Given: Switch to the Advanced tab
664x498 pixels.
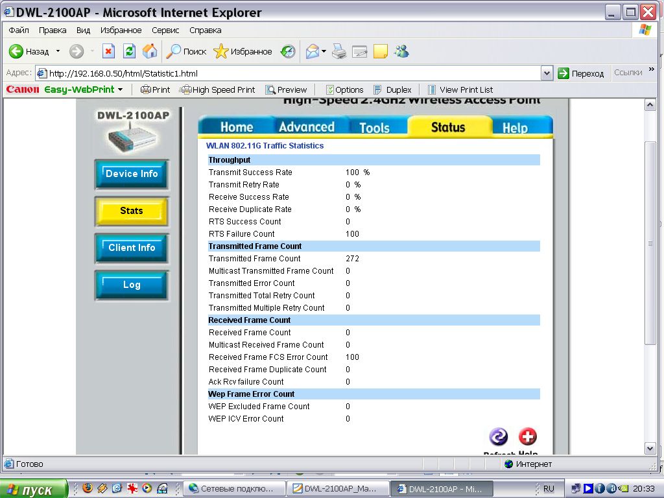Looking at the screenshot, I should point(306,127).
